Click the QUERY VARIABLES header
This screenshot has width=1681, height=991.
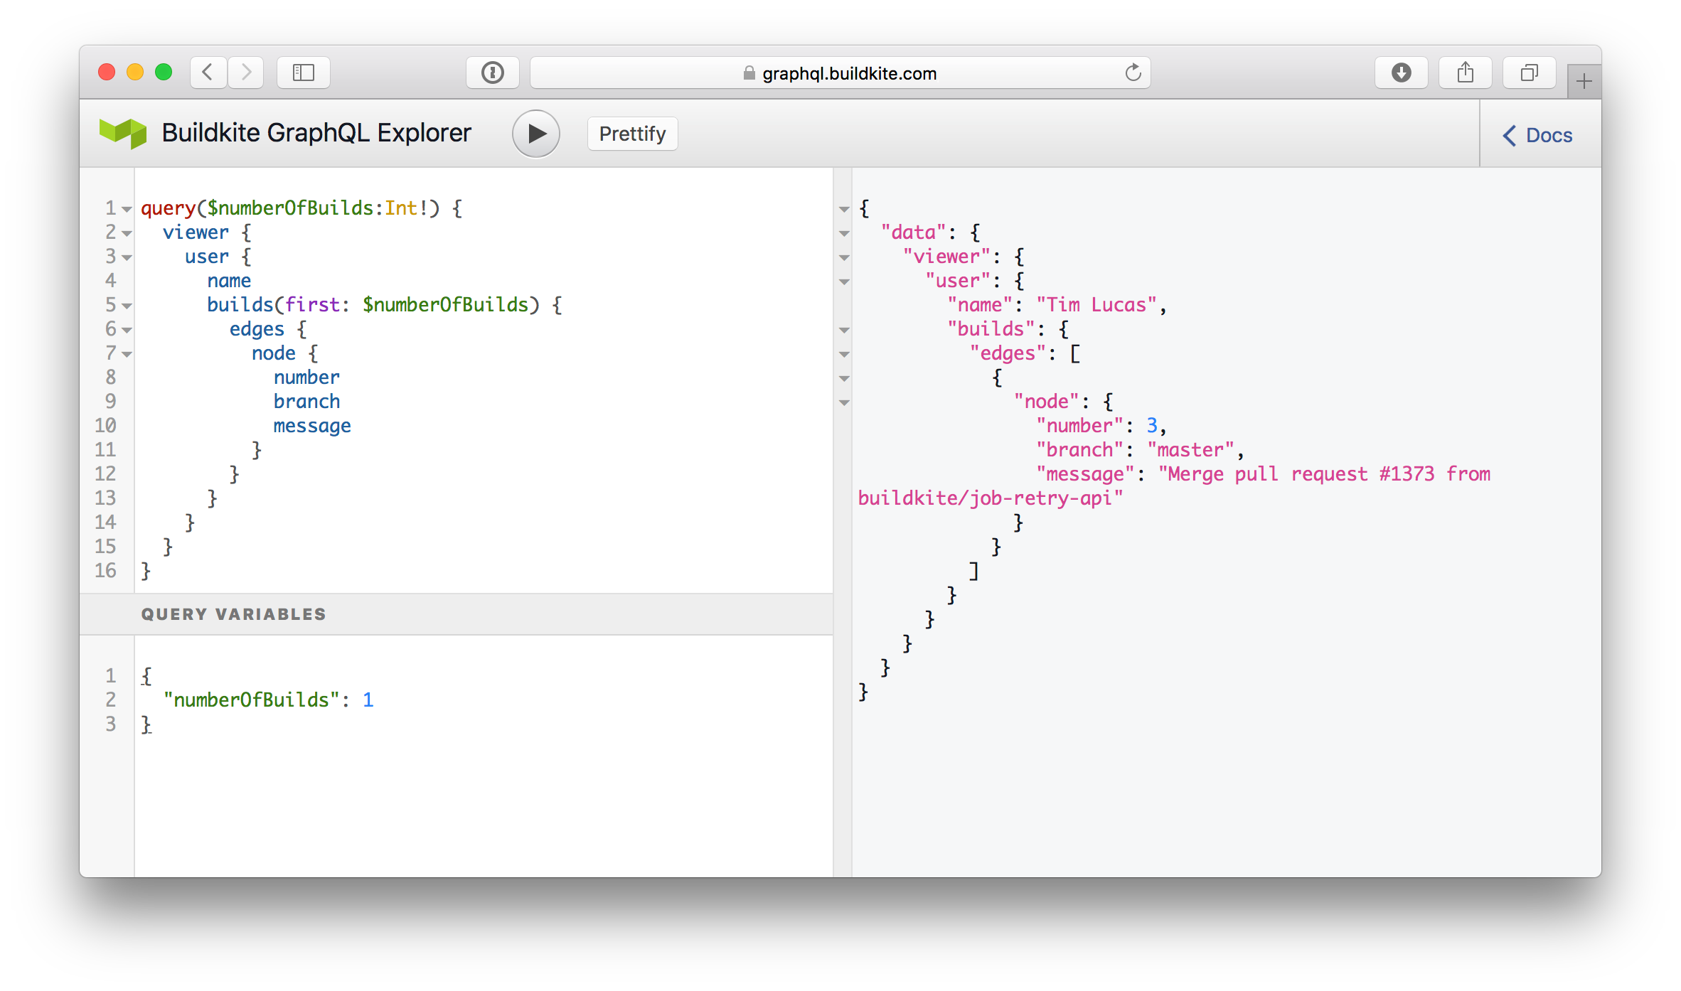[456, 614]
